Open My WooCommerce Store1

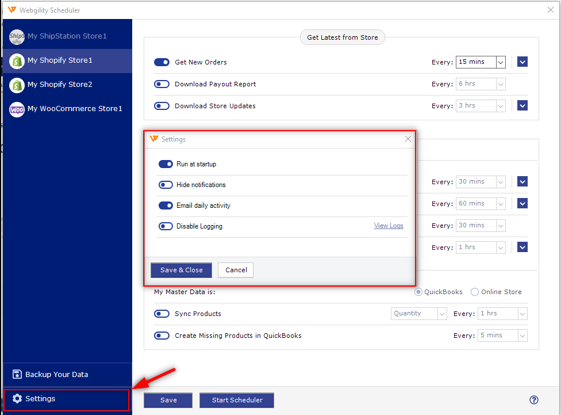(68, 109)
